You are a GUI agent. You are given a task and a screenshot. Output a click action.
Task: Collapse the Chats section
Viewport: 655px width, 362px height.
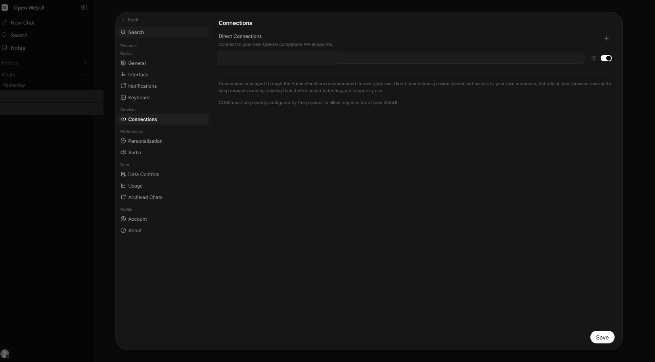(x=8, y=75)
